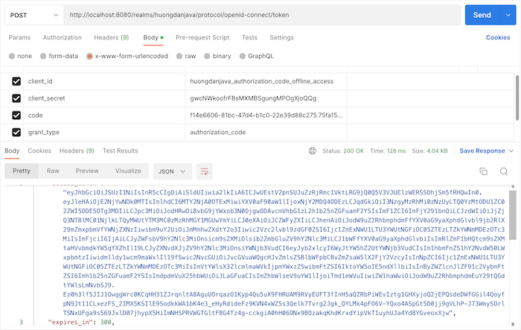Open the Settings tab

point(281,37)
